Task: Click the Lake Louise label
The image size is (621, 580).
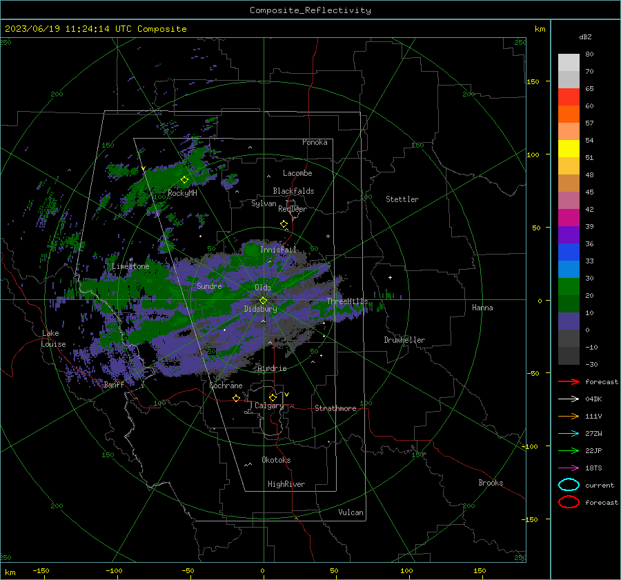Action: tap(53, 339)
